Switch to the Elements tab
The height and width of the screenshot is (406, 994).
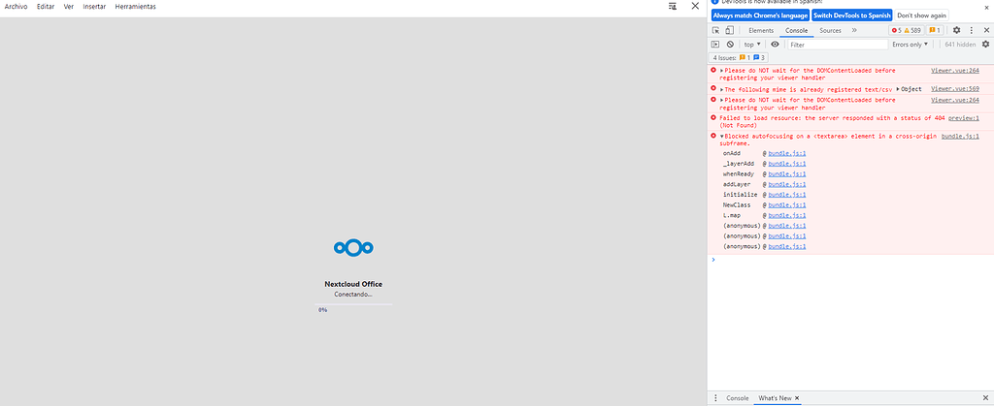tap(761, 30)
